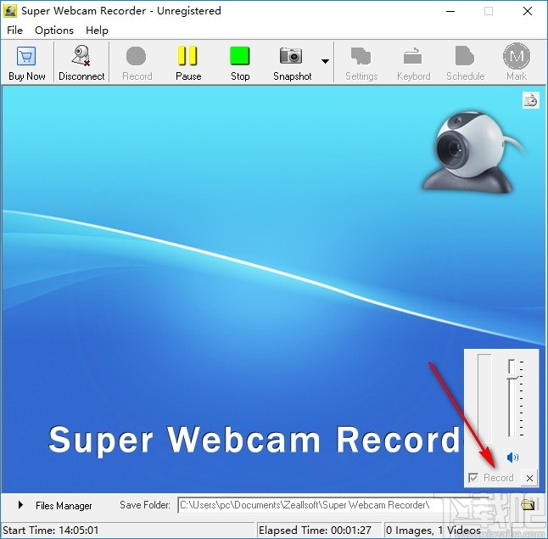Close the Super Webcam Recorder window

coord(528,11)
